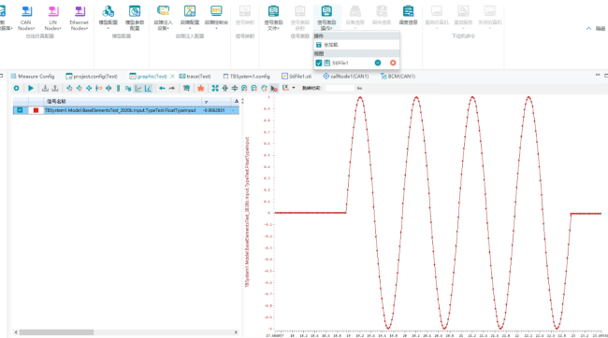The height and width of the screenshot is (338, 608).
Task: Click the import (download arrow) icon
Action: [46, 89]
